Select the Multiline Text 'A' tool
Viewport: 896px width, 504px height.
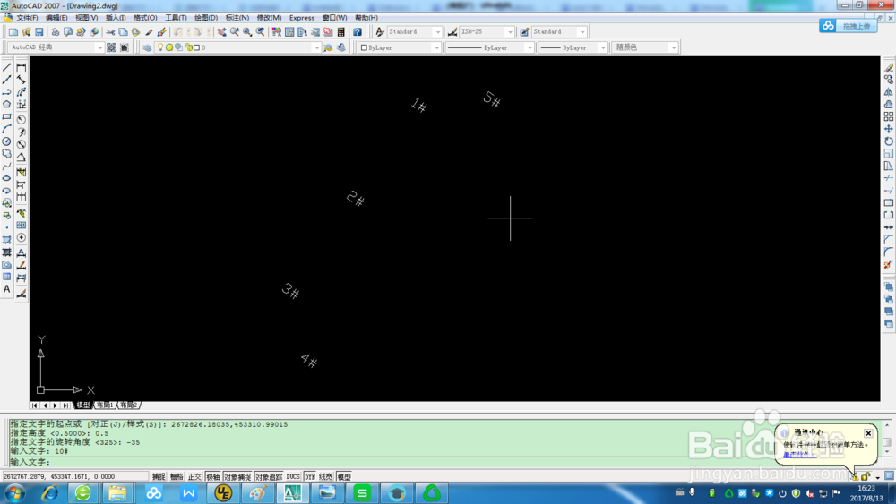click(x=7, y=289)
